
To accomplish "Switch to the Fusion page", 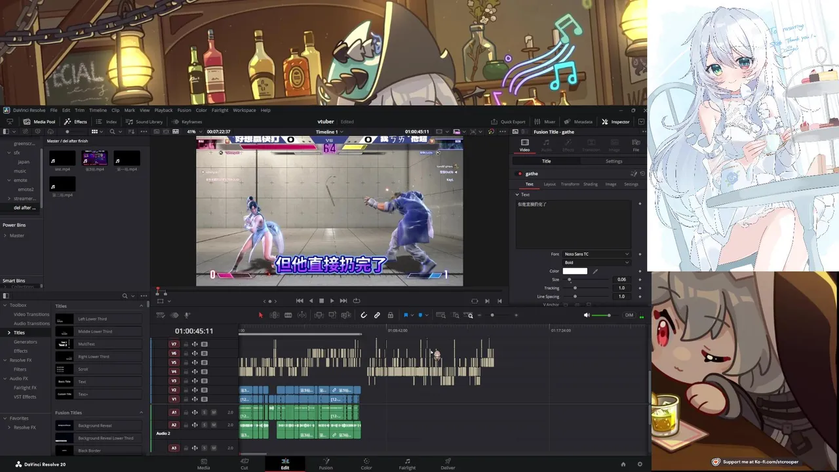I will (x=326, y=464).
